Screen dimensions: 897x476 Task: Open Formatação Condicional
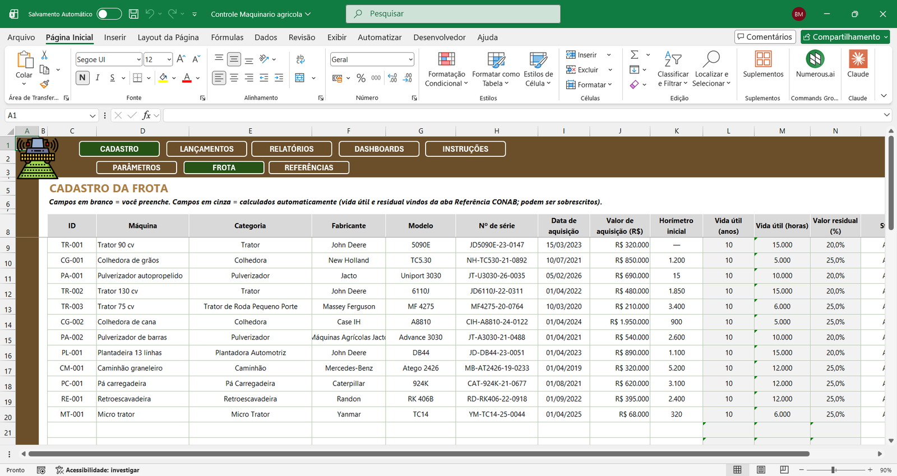click(446, 69)
